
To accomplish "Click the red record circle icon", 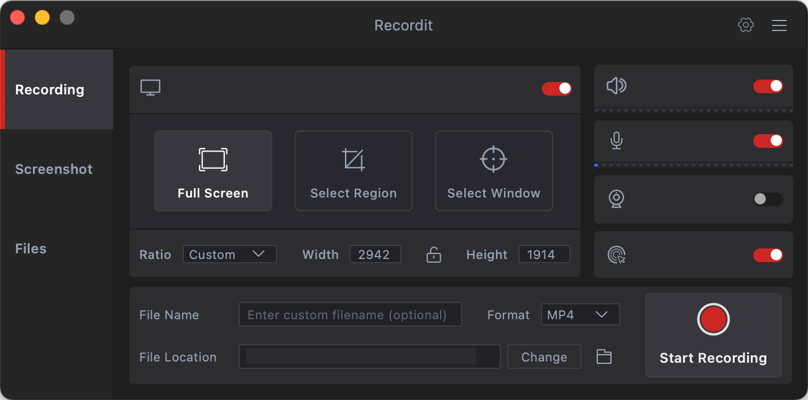I will [x=713, y=319].
